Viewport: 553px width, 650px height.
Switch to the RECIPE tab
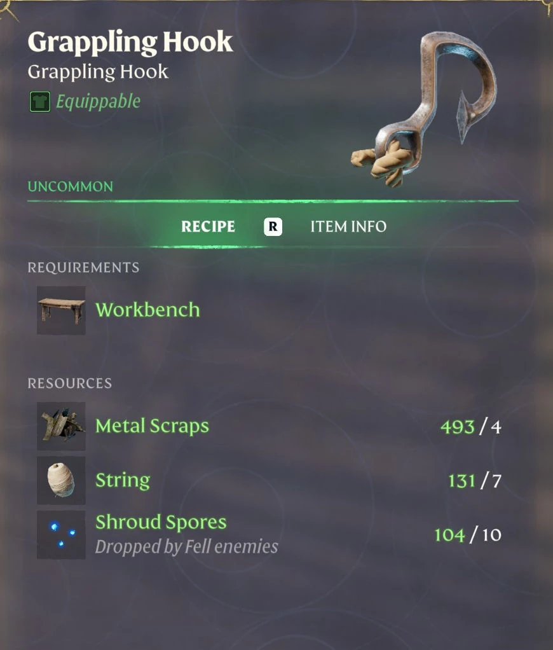tap(208, 227)
